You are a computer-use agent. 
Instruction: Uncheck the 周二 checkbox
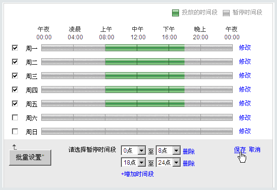coord(15,62)
